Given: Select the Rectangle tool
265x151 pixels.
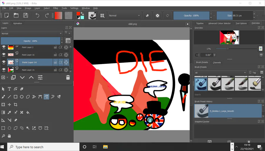Looking at the screenshot, I should coord(16,97).
